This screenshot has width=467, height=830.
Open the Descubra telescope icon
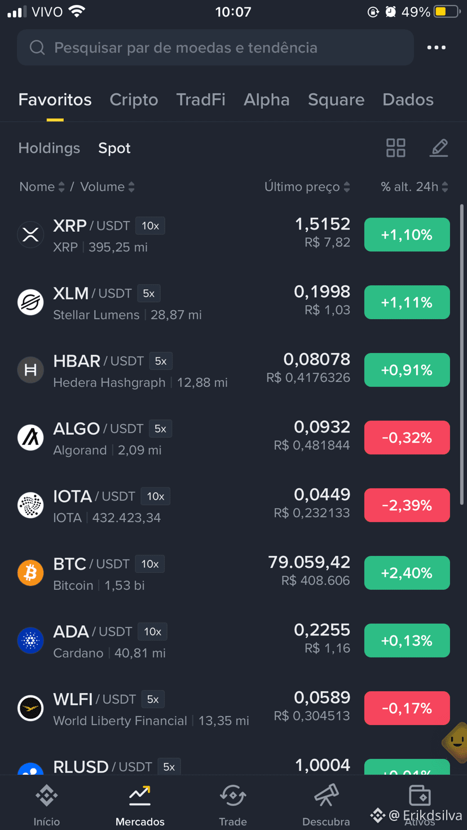pyautogui.click(x=326, y=796)
